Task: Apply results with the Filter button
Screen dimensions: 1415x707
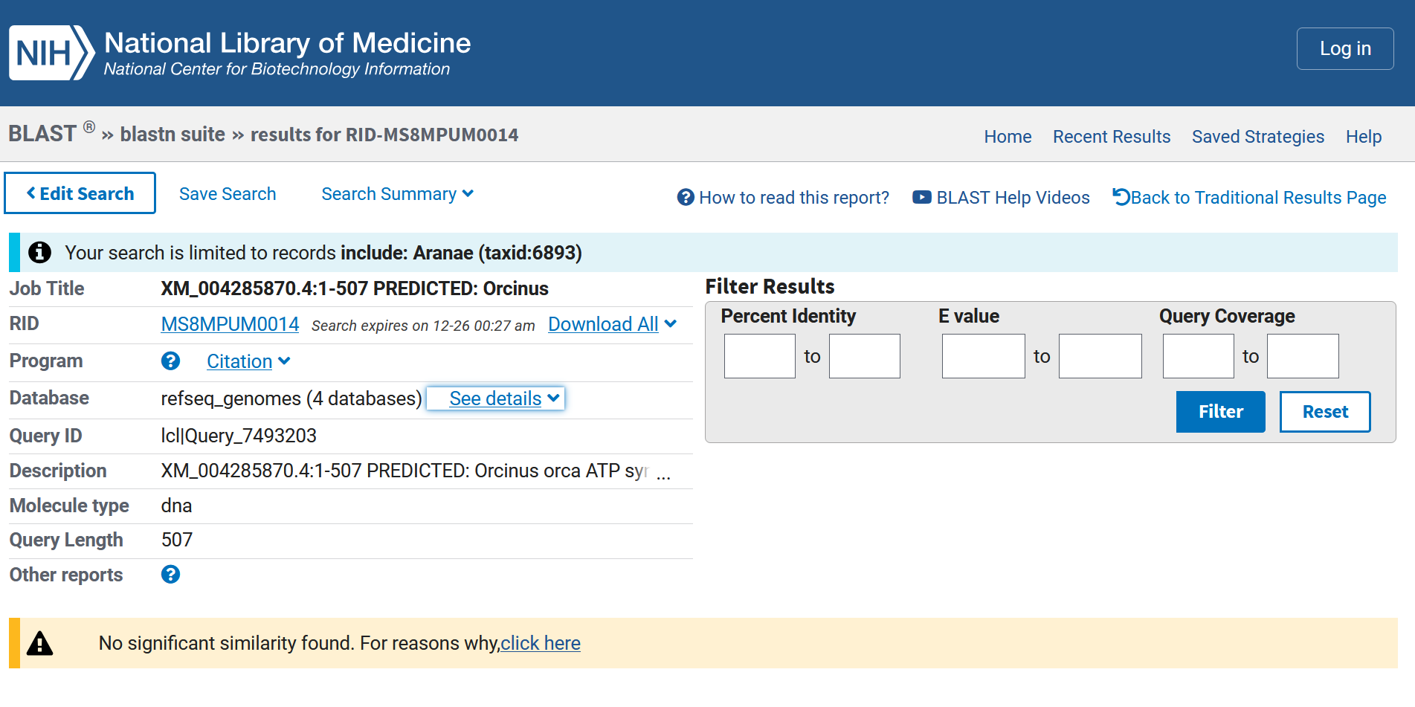Action: 1220,412
